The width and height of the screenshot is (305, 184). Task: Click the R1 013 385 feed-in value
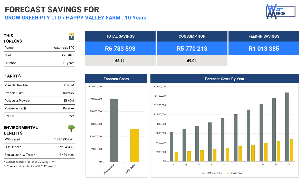tap(264, 49)
